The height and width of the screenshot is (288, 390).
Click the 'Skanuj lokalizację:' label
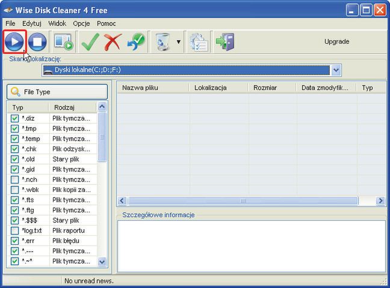(x=35, y=59)
